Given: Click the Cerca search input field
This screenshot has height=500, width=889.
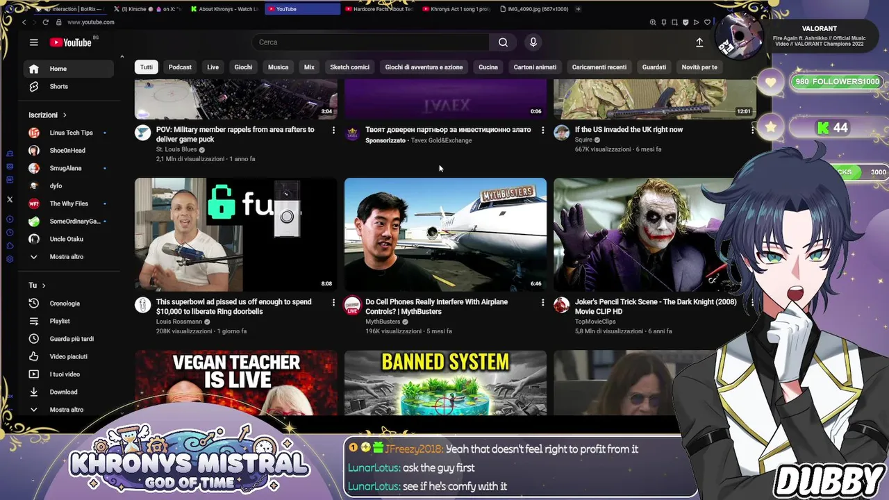Looking at the screenshot, I should pyautogui.click(x=371, y=42).
